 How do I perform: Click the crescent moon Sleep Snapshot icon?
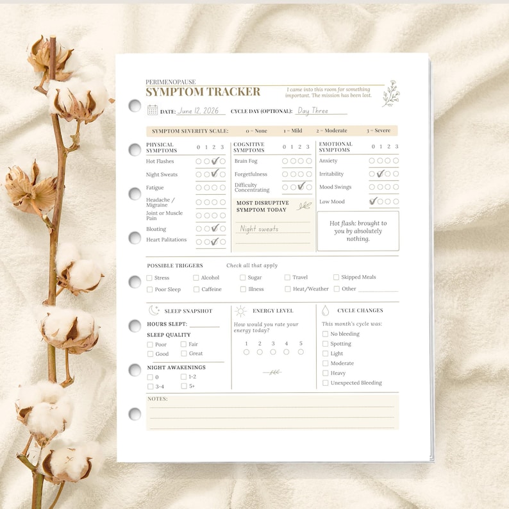[154, 310]
